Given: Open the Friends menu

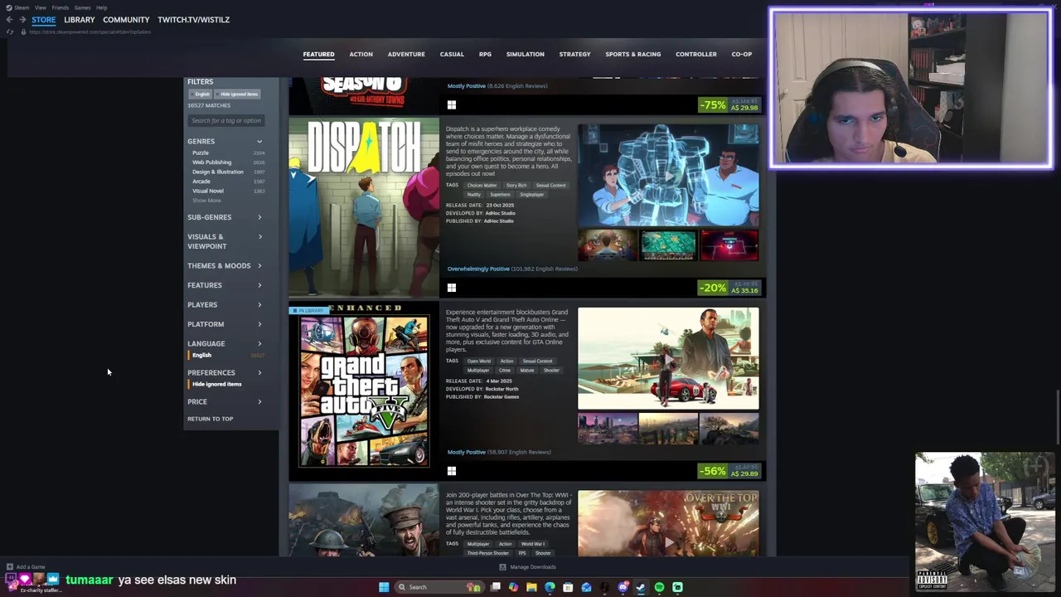Looking at the screenshot, I should pos(61,7).
